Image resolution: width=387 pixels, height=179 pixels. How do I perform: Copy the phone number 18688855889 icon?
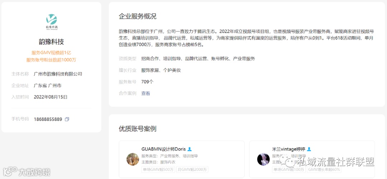tap(67, 119)
